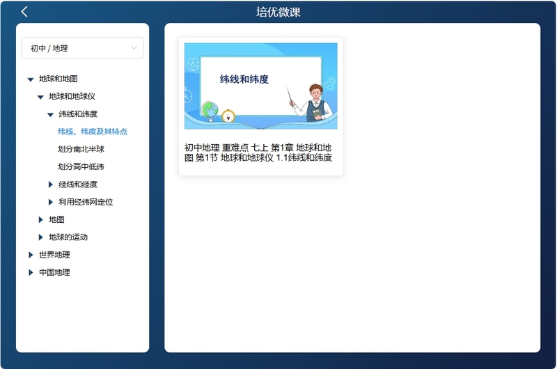Click the 地图 label in tree

click(x=56, y=219)
